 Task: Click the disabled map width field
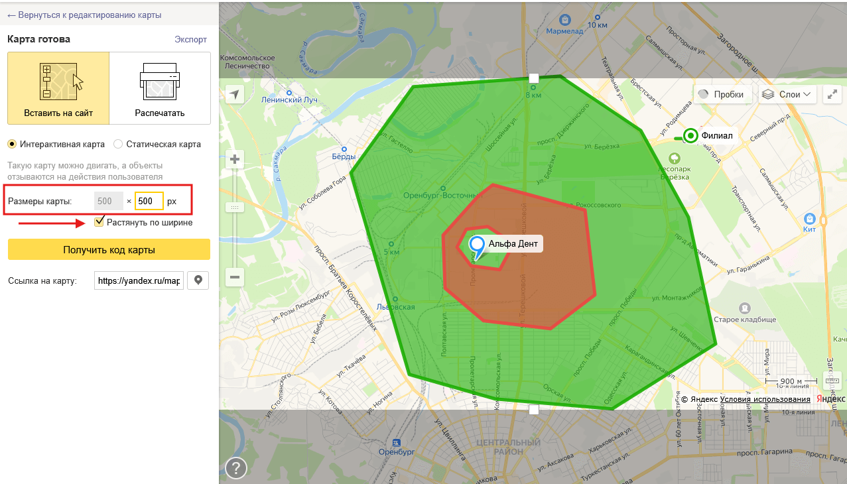tap(109, 201)
